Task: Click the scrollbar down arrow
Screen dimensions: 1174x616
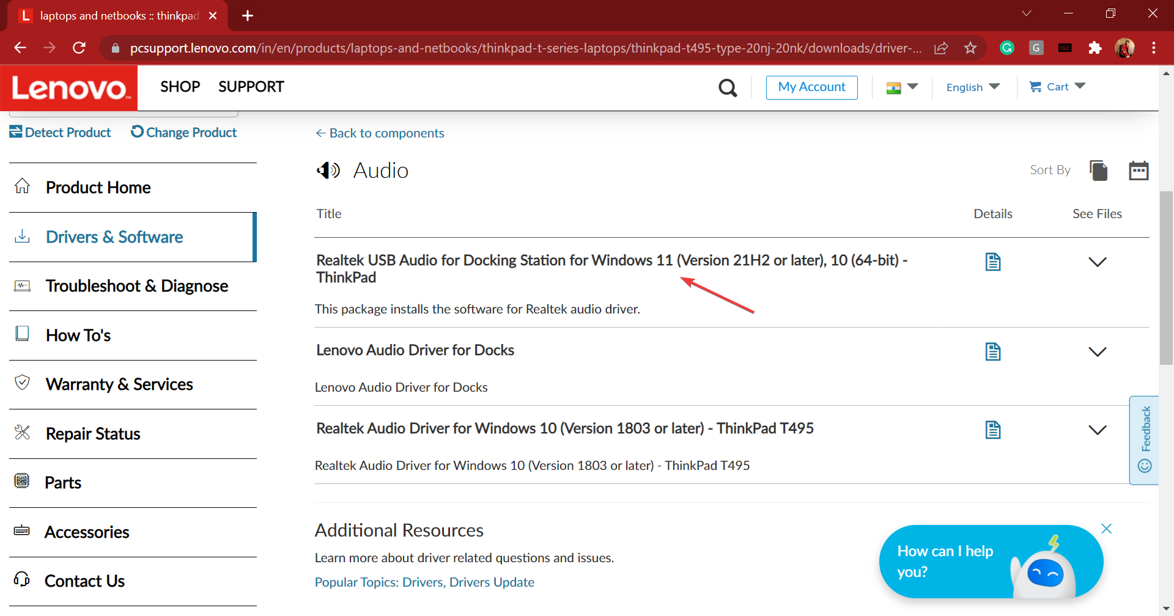Action: coord(1166,609)
